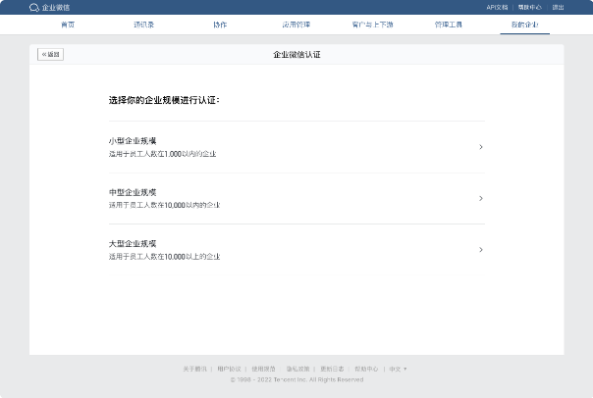Select the 我的企业 tab
The width and height of the screenshot is (593, 398).
click(x=524, y=24)
